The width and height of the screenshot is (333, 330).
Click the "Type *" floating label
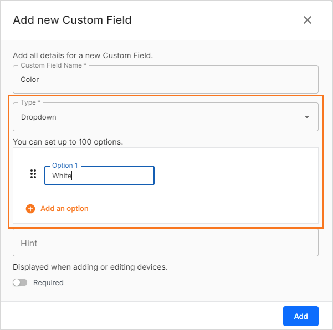click(31, 103)
